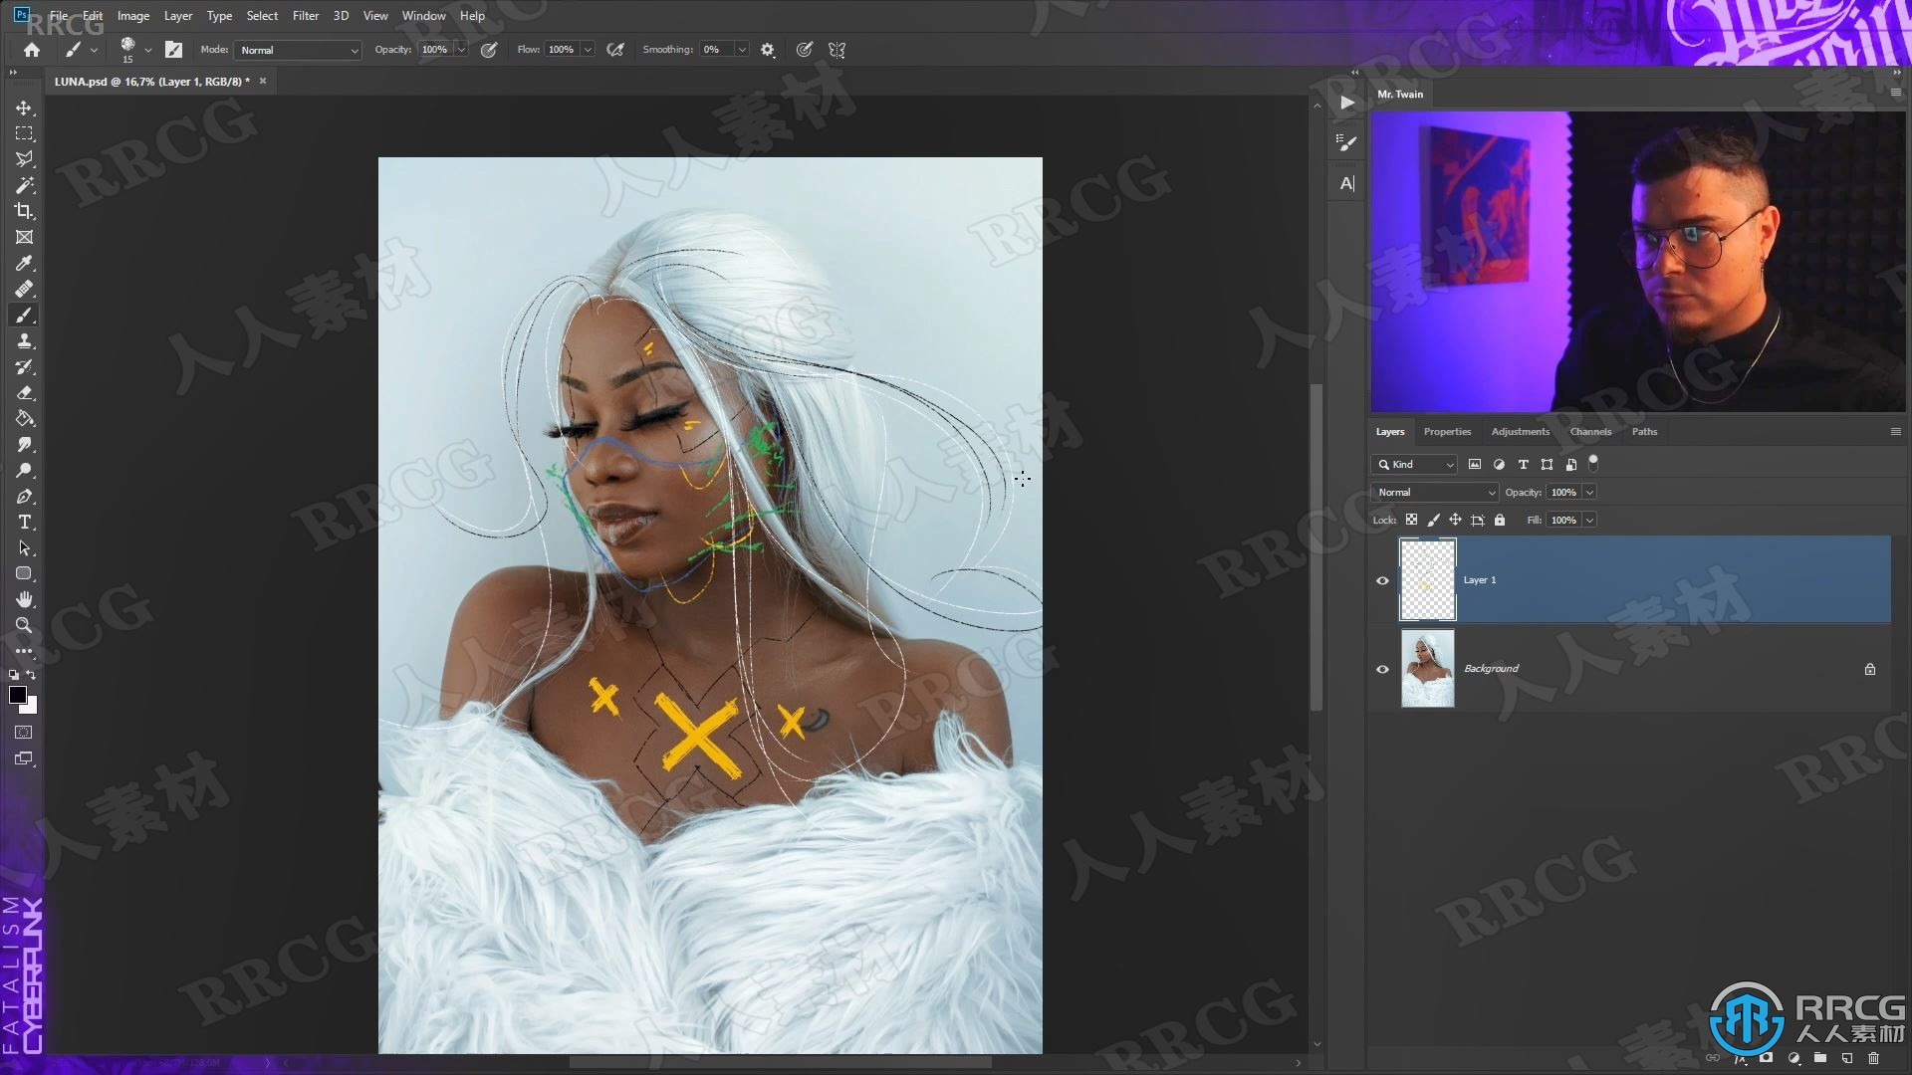Select the Clone Stamp tool
The image size is (1912, 1075).
[24, 340]
